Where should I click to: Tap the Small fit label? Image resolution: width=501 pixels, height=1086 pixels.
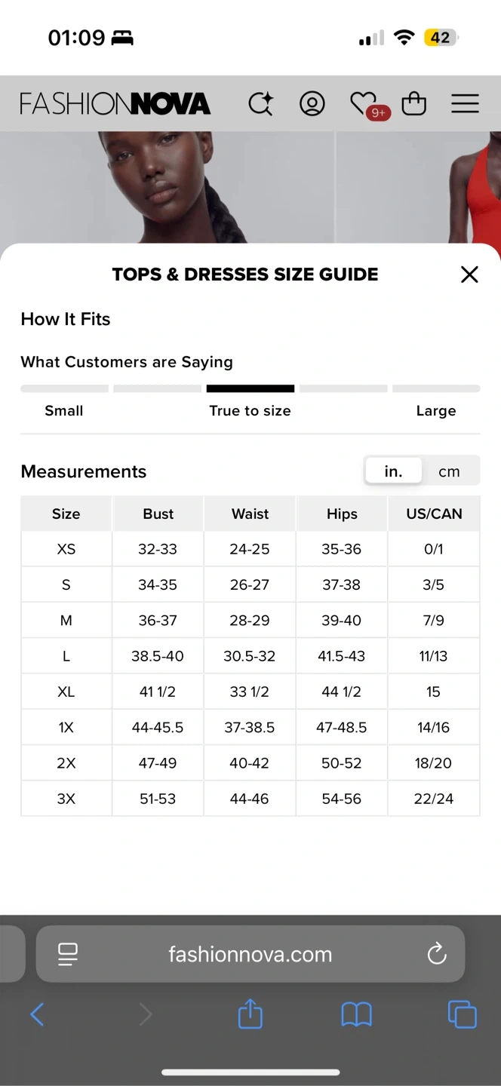(64, 411)
